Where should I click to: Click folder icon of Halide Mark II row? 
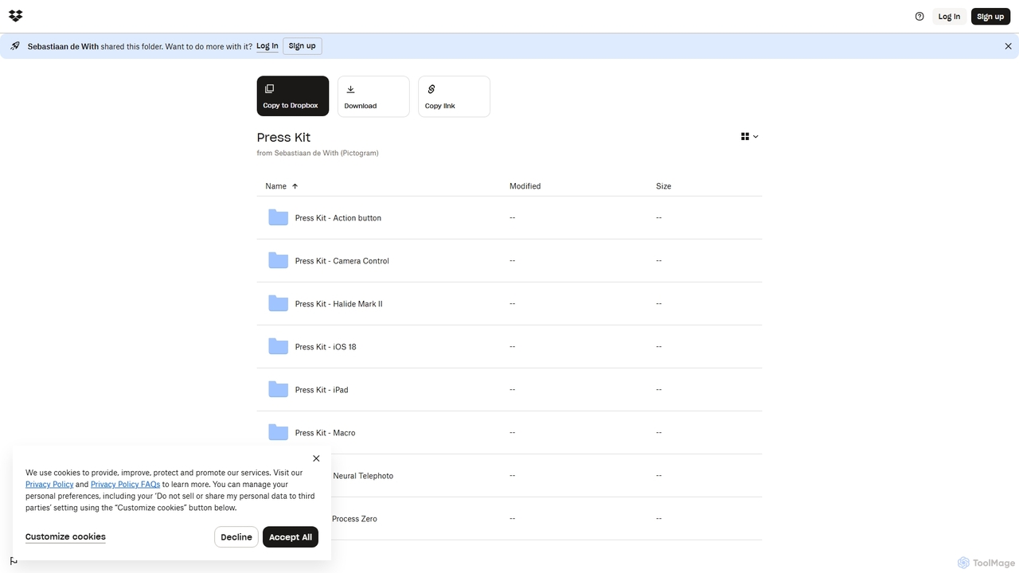[278, 303]
